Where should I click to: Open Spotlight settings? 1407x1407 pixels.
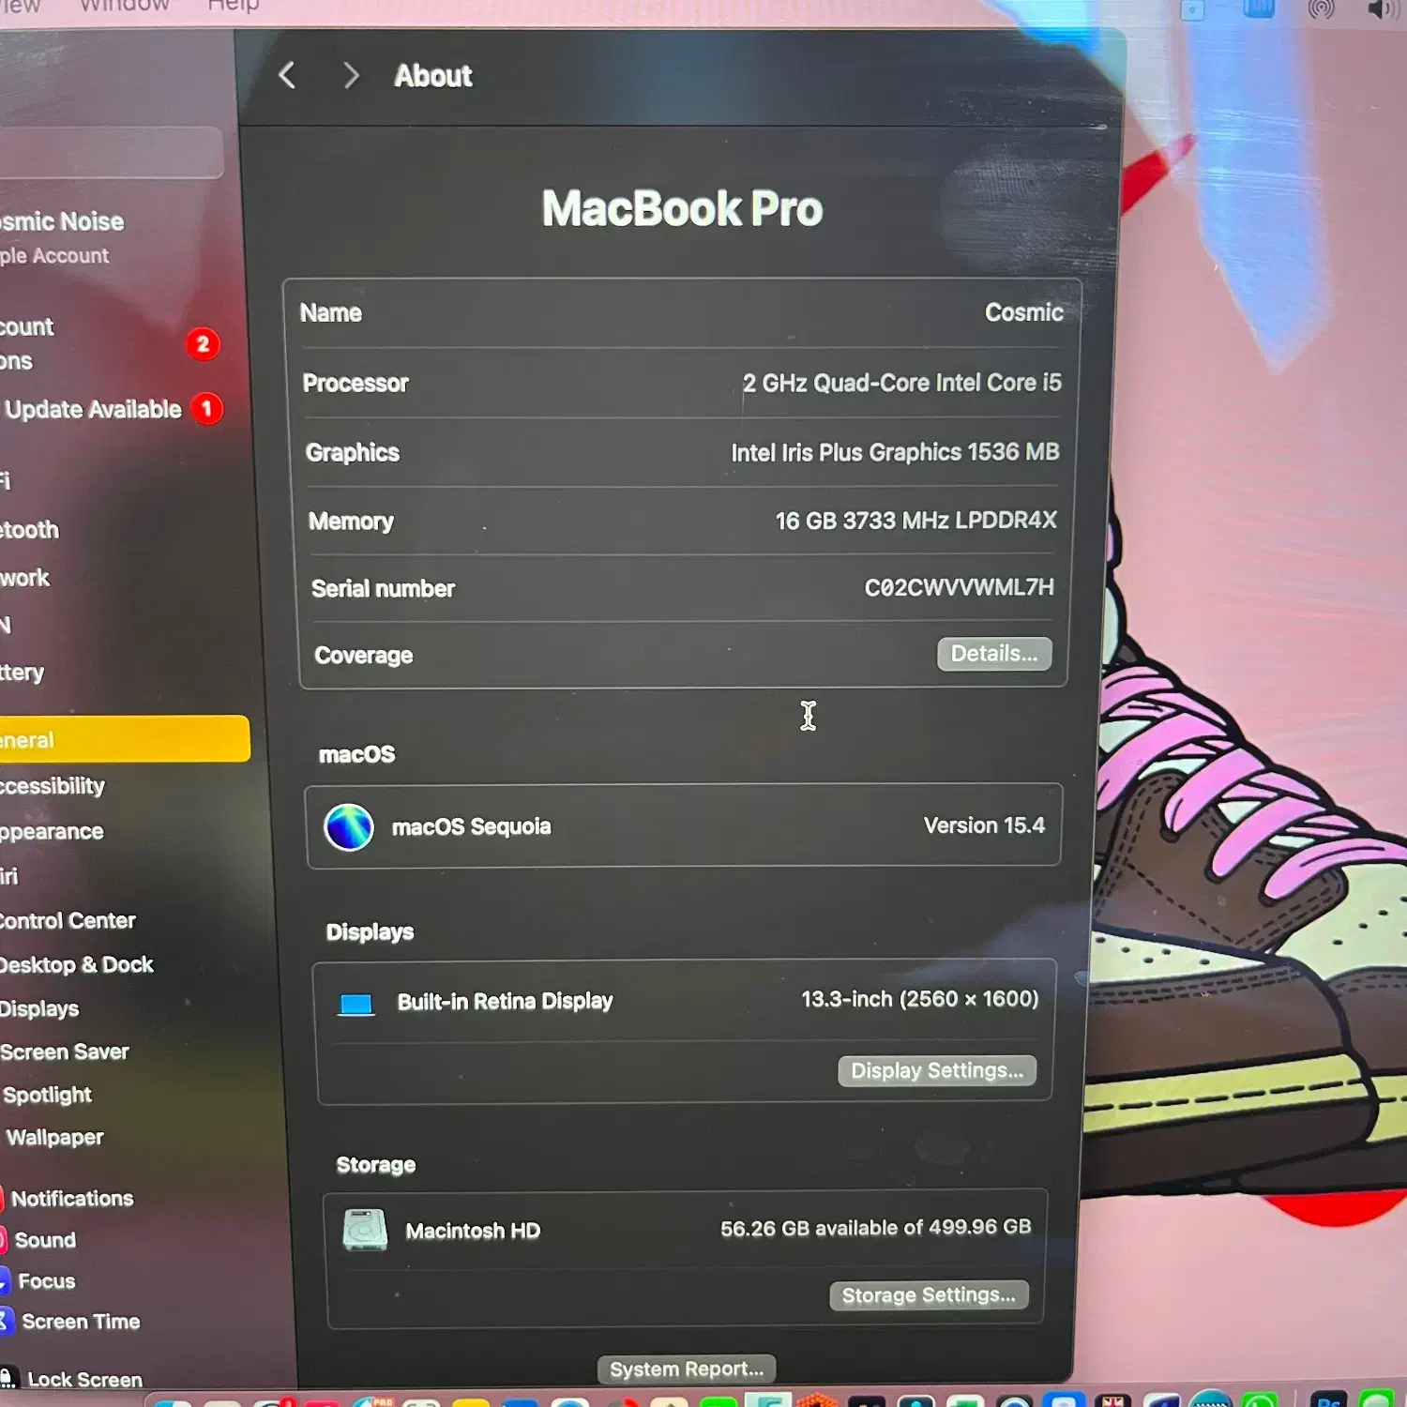(x=48, y=1095)
